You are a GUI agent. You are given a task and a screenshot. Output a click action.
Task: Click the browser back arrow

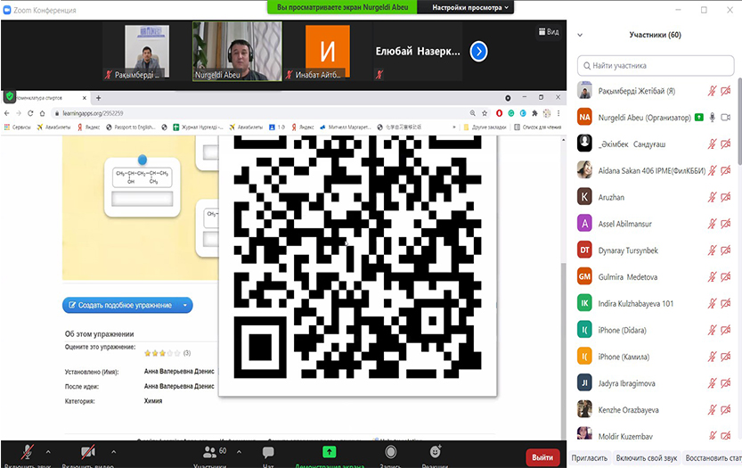pyautogui.click(x=6, y=113)
